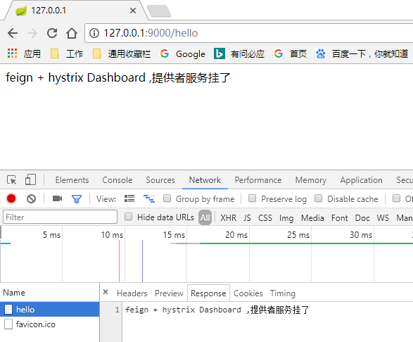413x342 pixels.
Task: Select the All filter type
Action: point(205,217)
